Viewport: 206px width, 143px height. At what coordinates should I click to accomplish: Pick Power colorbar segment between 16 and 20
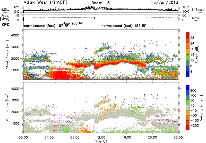coord(188,52)
